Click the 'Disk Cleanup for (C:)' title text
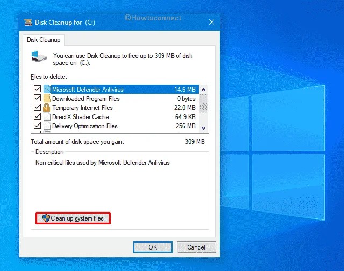The height and width of the screenshot is (271, 344). pyautogui.click(x=65, y=23)
